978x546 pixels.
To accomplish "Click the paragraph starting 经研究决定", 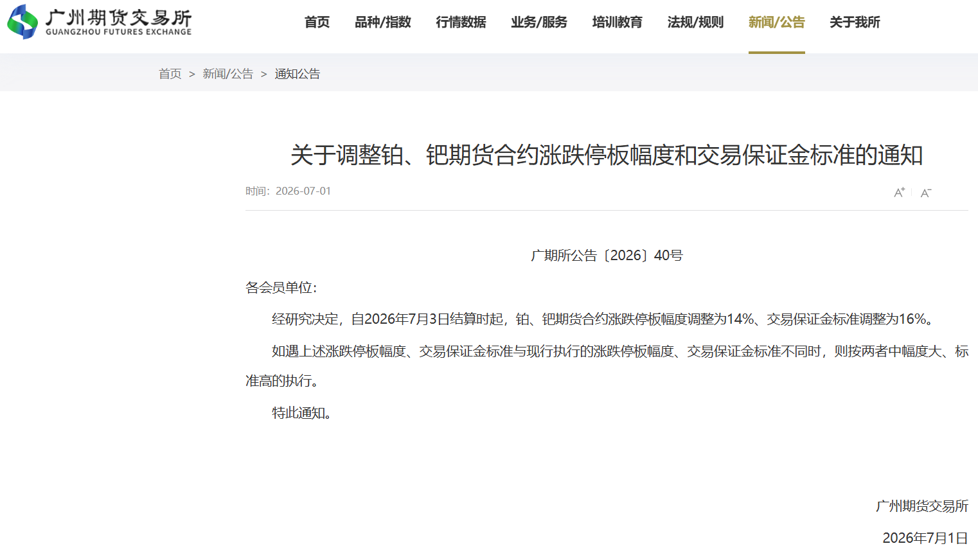I will [604, 319].
